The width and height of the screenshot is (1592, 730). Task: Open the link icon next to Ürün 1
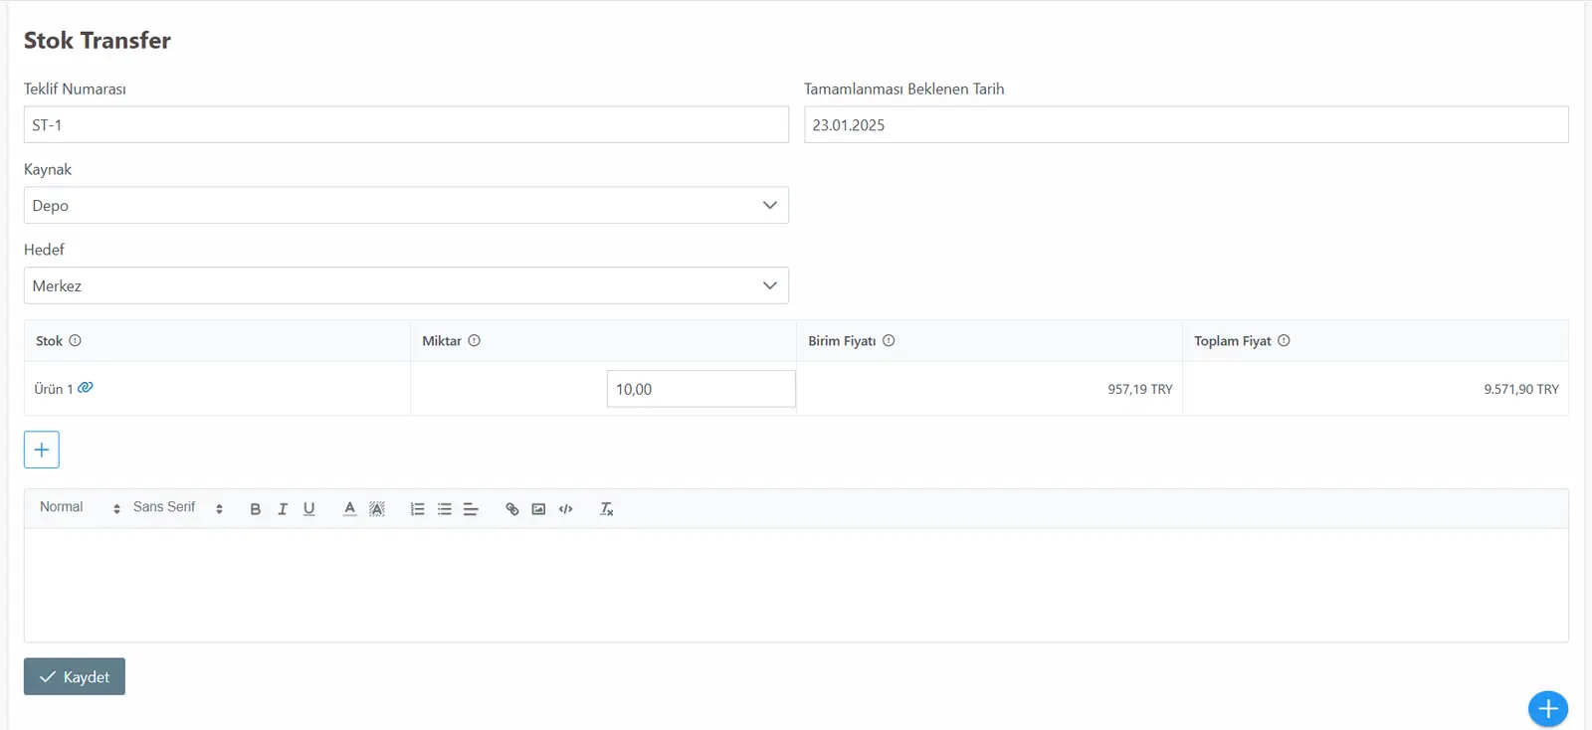tap(86, 388)
